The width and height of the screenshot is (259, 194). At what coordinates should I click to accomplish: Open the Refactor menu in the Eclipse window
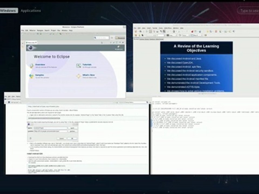32,30
